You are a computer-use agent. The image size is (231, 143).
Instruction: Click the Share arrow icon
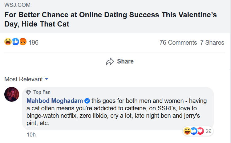110,62
